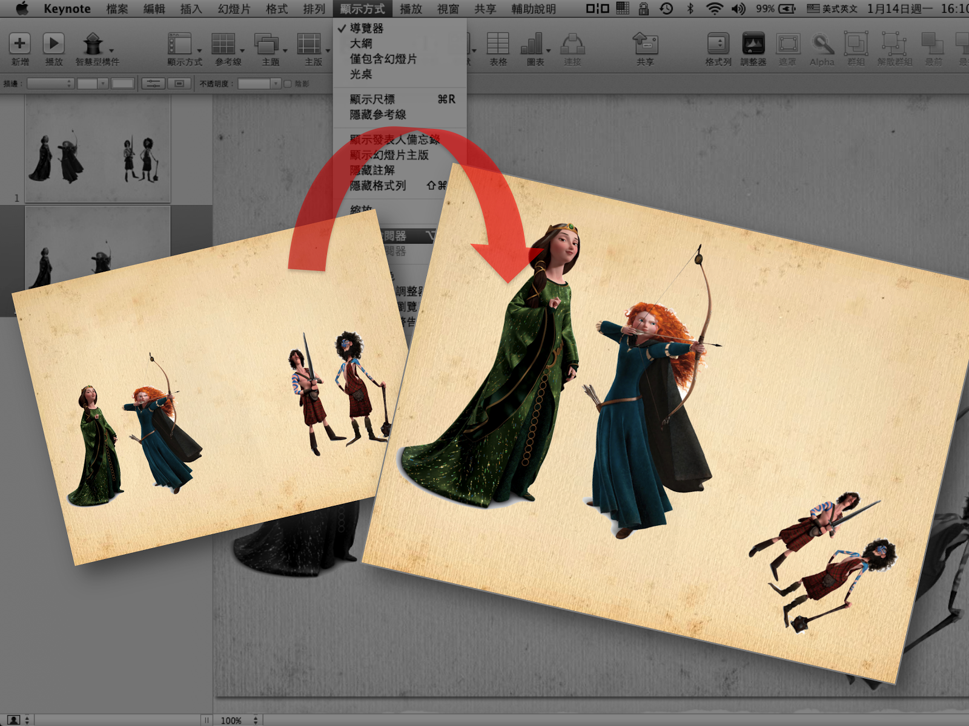Close the open 顯示方式 menu title
The image size is (969, 726).
[x=362, y=8]
